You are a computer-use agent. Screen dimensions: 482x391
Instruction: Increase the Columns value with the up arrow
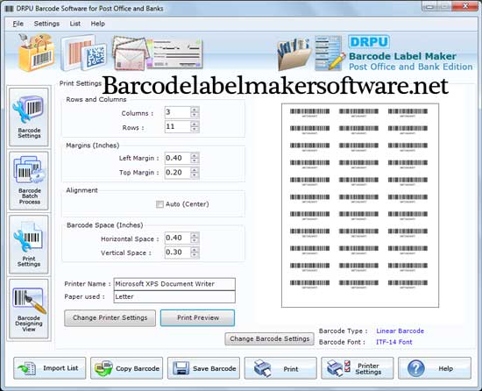point(195,110)
